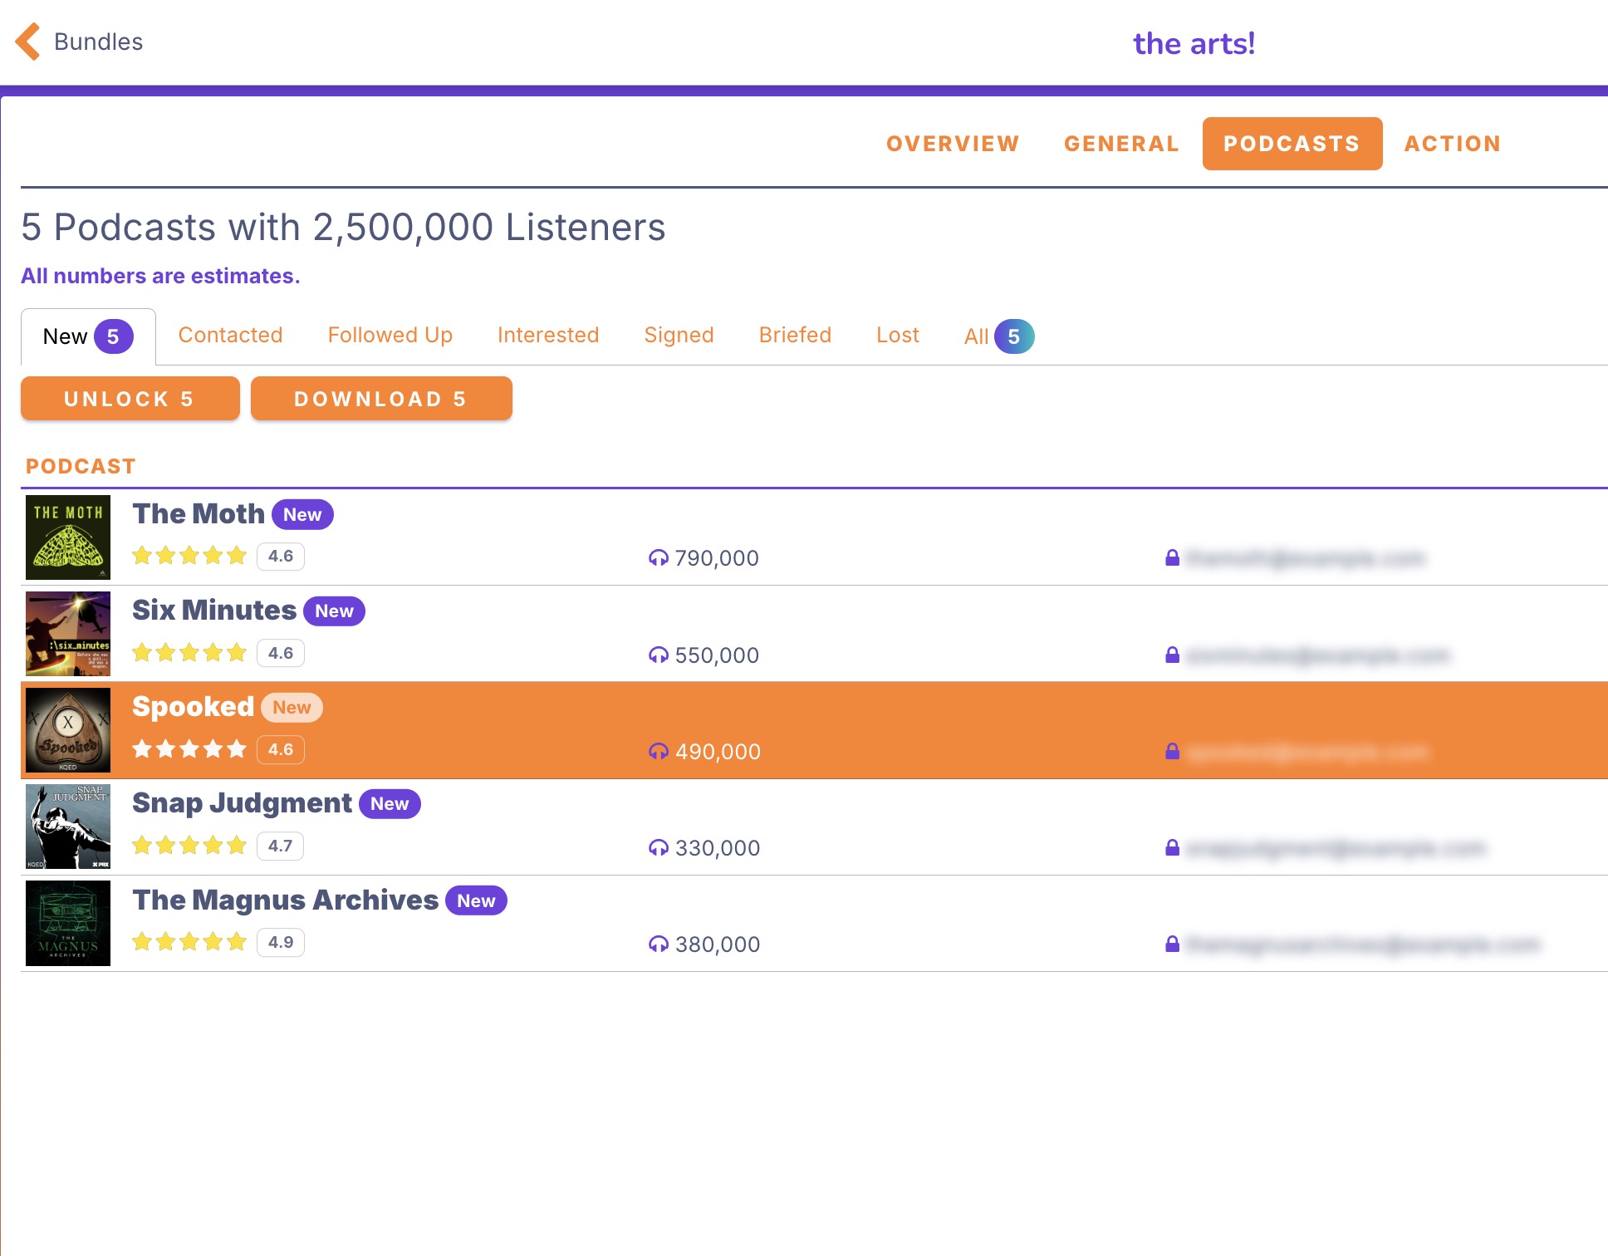Screen dimensions: 1608x1256
Task: Open Snap Judgment podcast title
Action: coord(242,802)
